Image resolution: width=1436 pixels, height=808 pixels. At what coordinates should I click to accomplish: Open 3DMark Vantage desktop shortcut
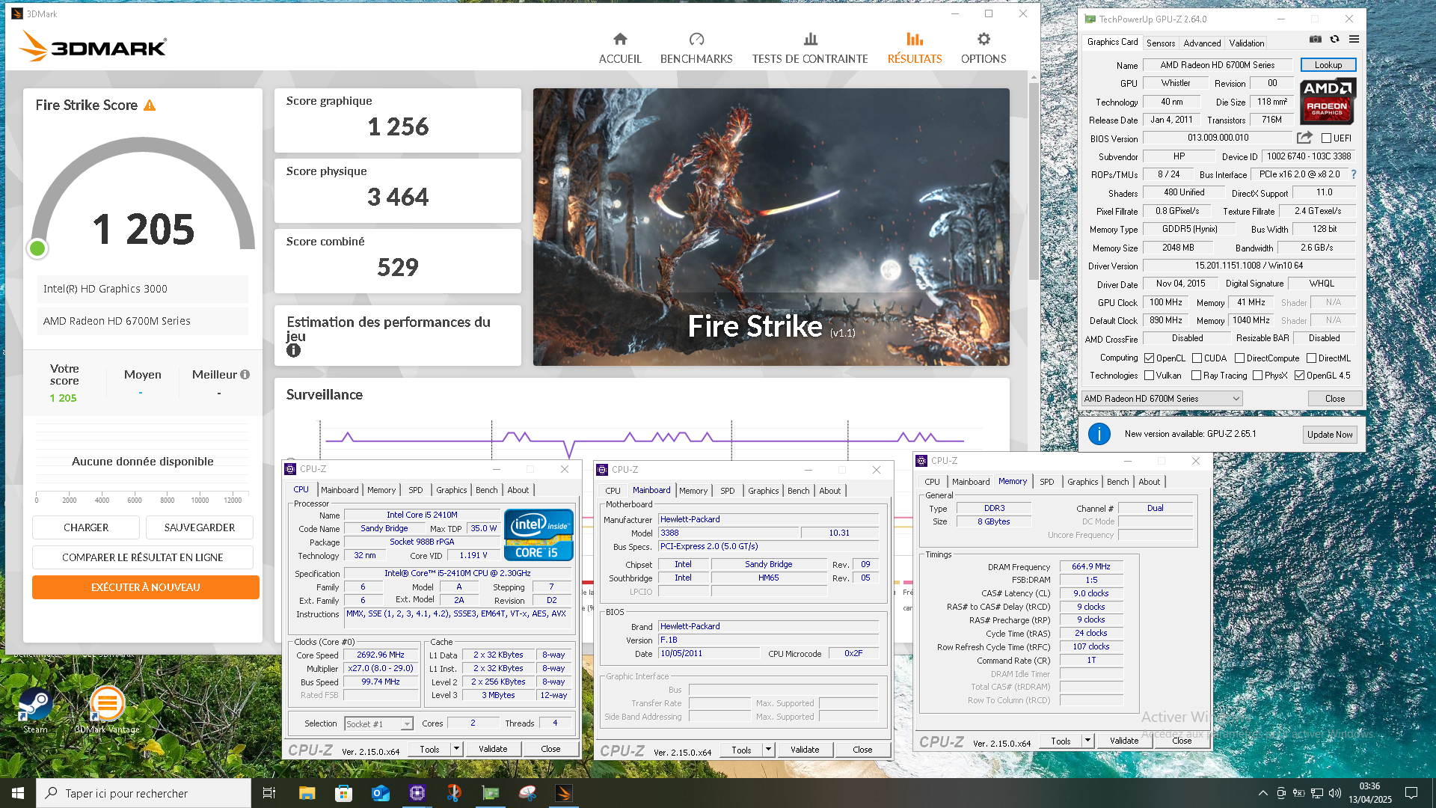pos(107,711)
